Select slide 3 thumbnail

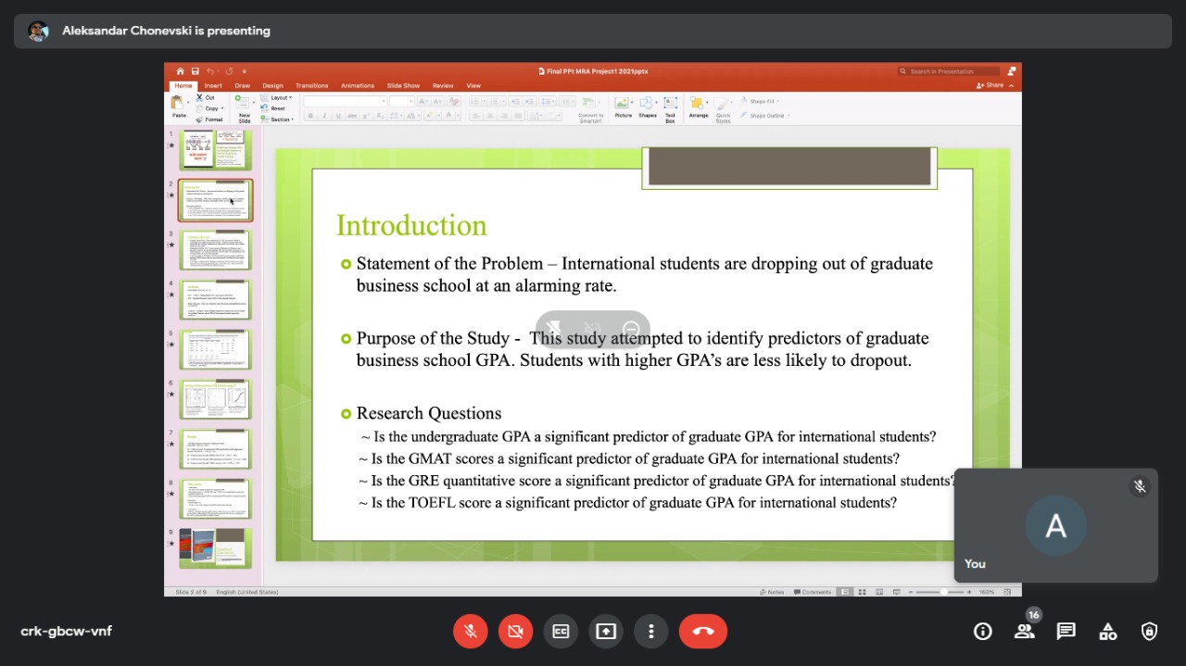215,250
